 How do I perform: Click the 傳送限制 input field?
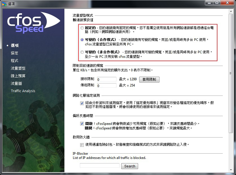click(107, 85)
